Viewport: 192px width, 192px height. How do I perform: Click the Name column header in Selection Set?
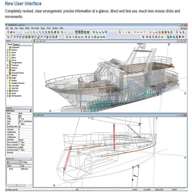pyautogui.click(x=13, y=166)
